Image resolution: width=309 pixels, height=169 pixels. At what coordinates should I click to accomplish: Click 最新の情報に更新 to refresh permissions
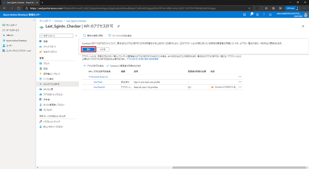click(93, 36)
